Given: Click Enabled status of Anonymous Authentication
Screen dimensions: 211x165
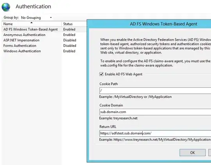Looking at the screenshot, I should [69, 35].
